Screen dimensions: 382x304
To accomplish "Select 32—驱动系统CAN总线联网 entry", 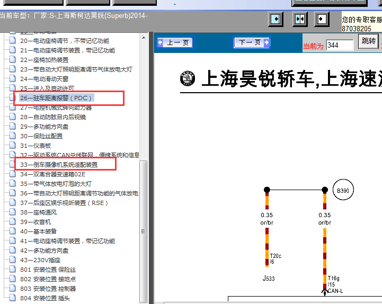I will tap(79, 155).
